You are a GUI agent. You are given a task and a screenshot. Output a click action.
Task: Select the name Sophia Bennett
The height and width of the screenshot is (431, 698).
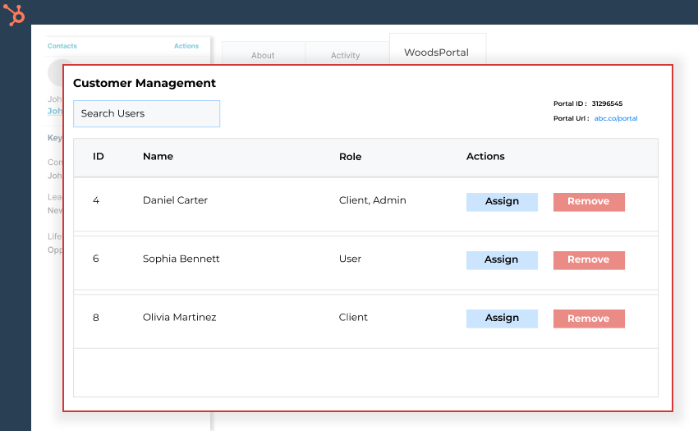[x=181, y=259]
